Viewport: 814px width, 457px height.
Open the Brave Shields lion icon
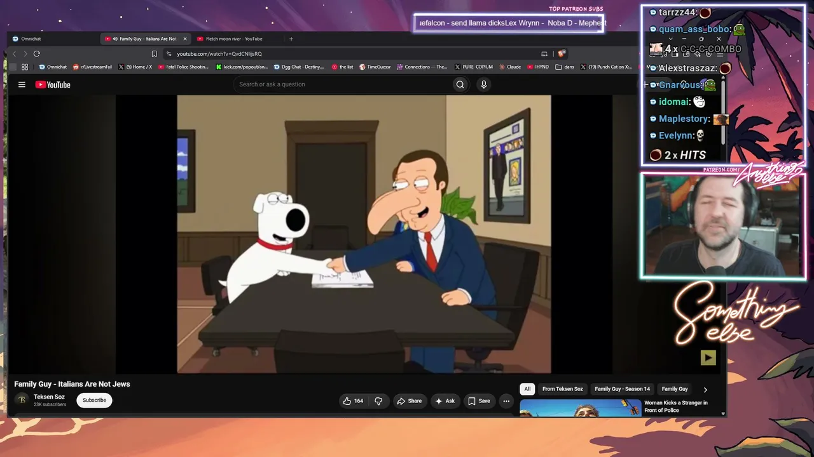[561, 54]
